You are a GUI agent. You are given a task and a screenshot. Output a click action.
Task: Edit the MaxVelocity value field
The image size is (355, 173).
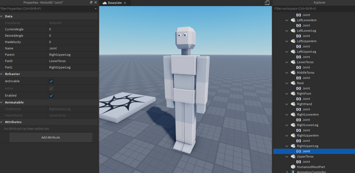(73, 42)
